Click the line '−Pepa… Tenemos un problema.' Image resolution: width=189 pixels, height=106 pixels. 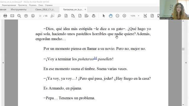click(x=69, y=98)
